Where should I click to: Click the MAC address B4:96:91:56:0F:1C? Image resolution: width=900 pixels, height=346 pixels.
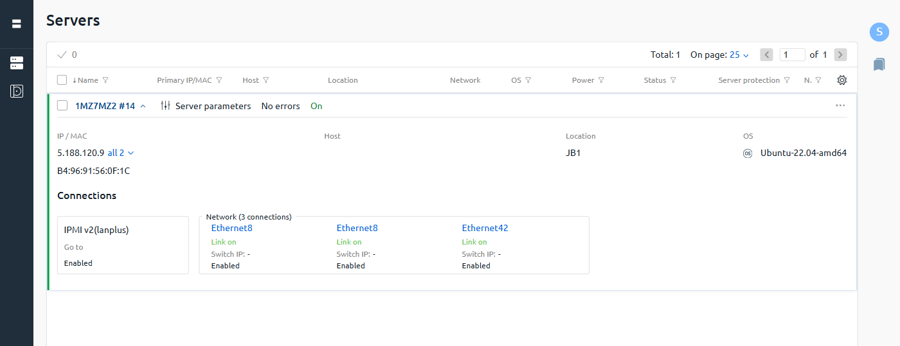tap(93, 171)
